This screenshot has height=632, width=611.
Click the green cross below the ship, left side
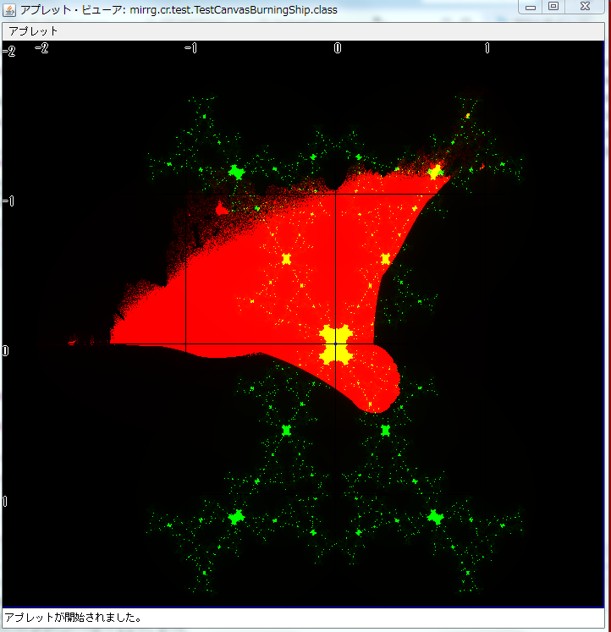click(x=286, y=430)
